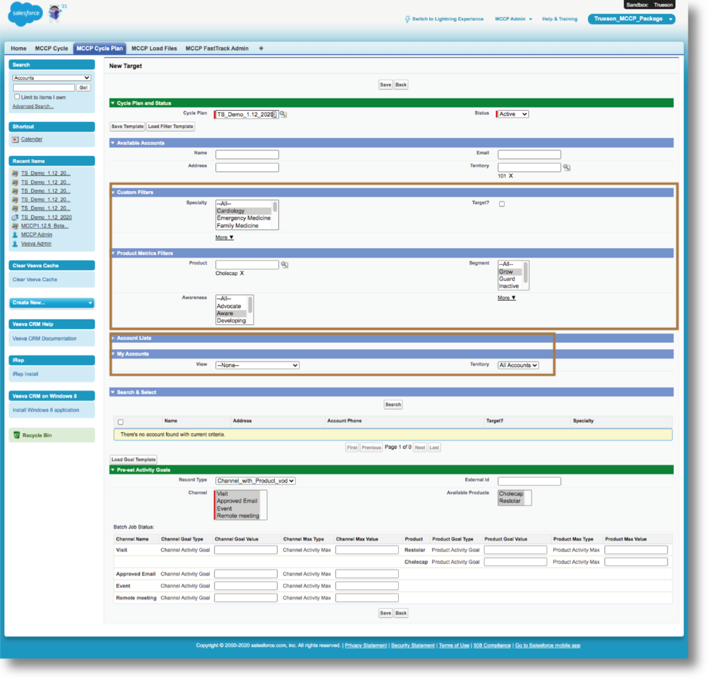Image resolution: width=709 pixels, height=683 pixels.
Task: Open the Record Type dropdown
Action: pyautogui.click(x=255, y=481)
